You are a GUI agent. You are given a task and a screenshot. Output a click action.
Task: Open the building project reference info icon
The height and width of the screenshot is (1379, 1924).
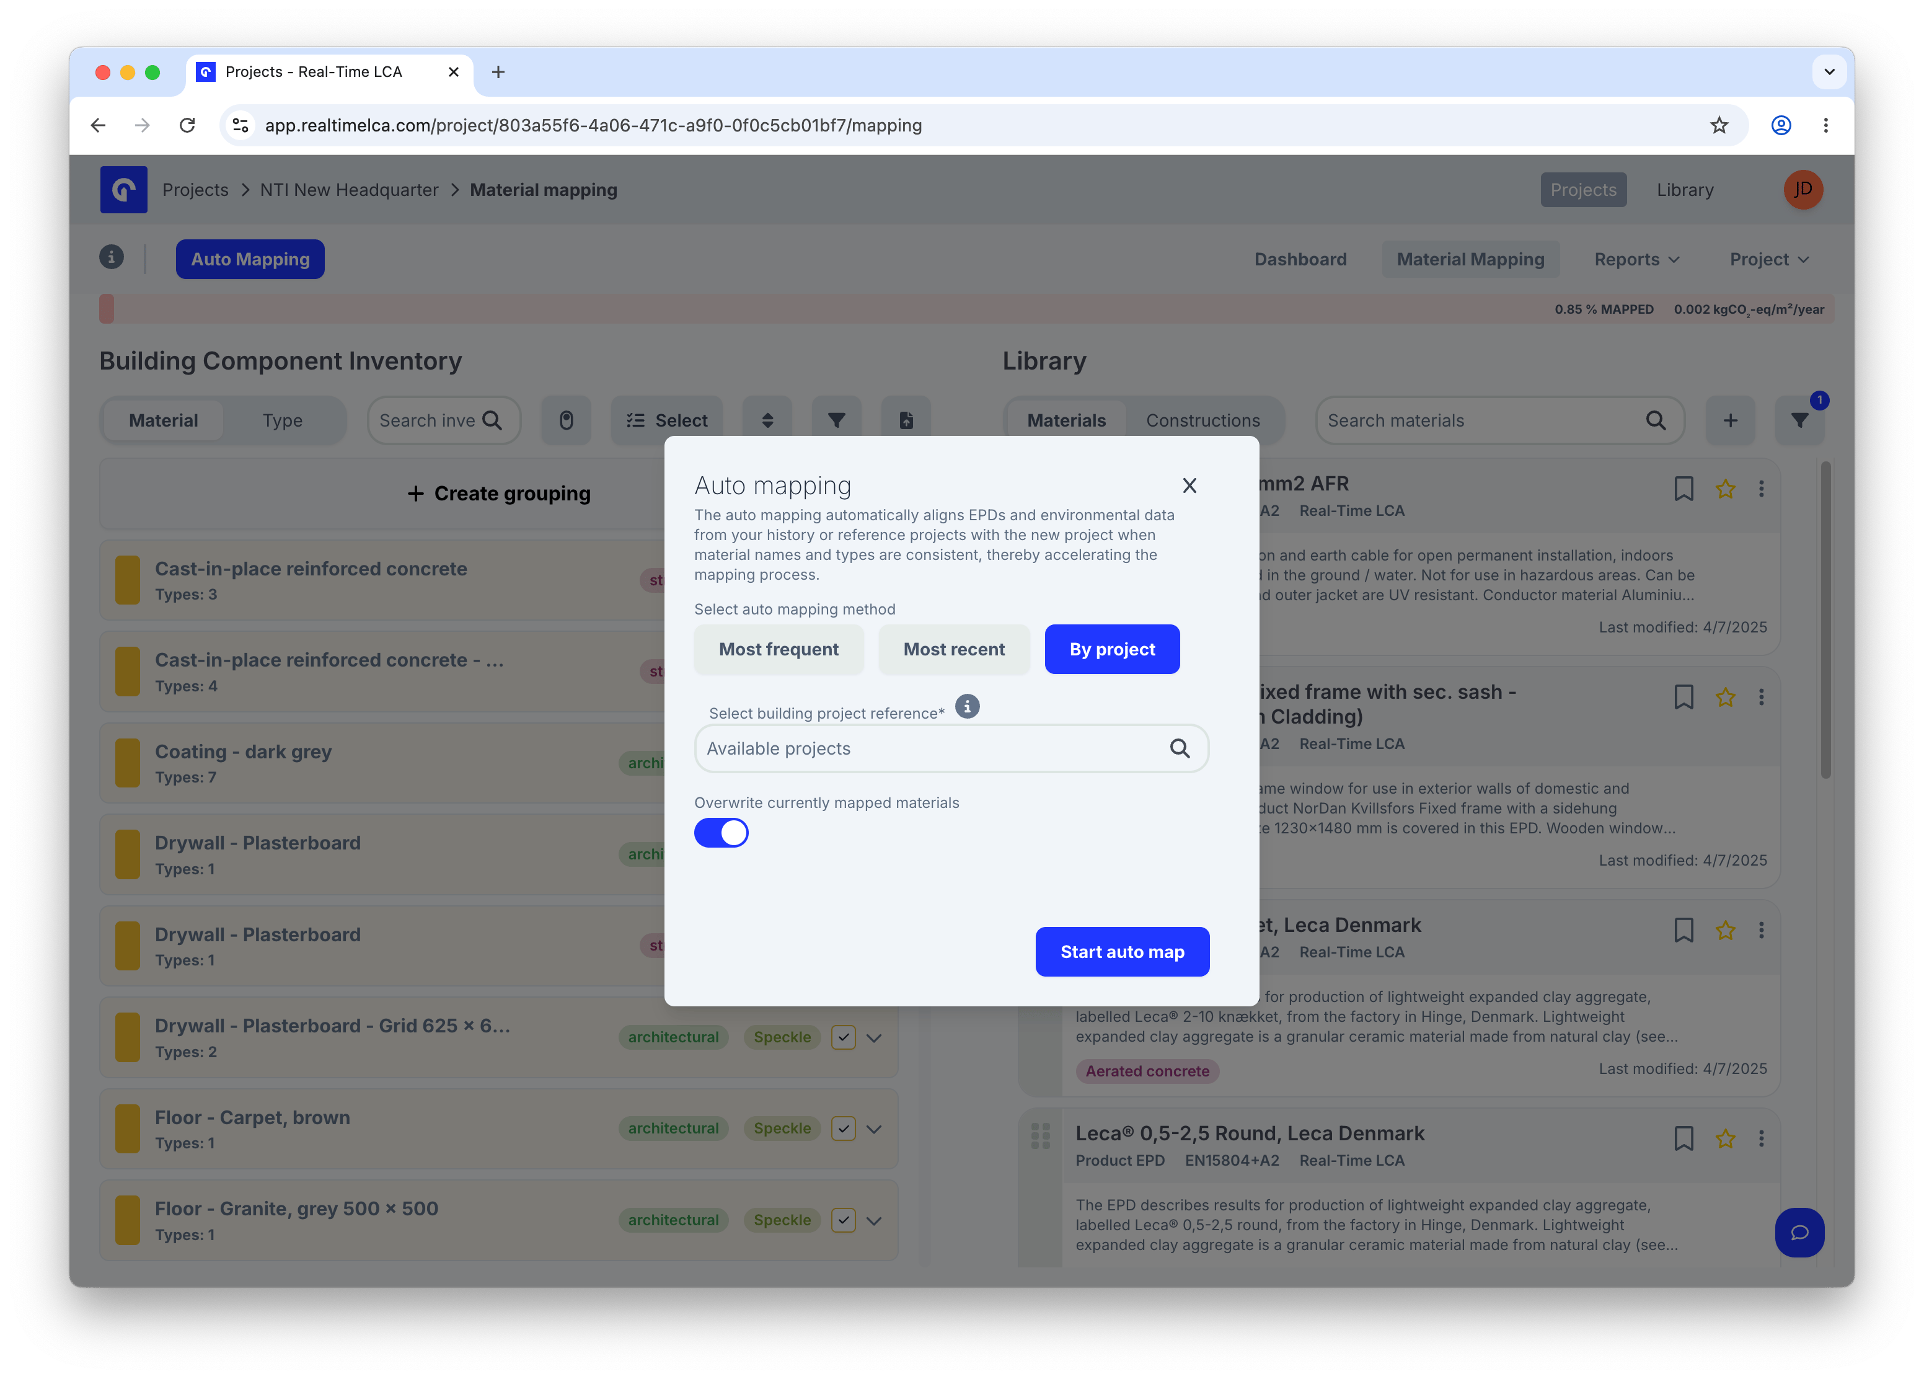pos(967,706)
